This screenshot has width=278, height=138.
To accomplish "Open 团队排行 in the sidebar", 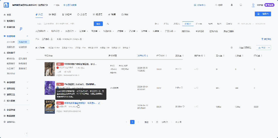I will (23, 59).
